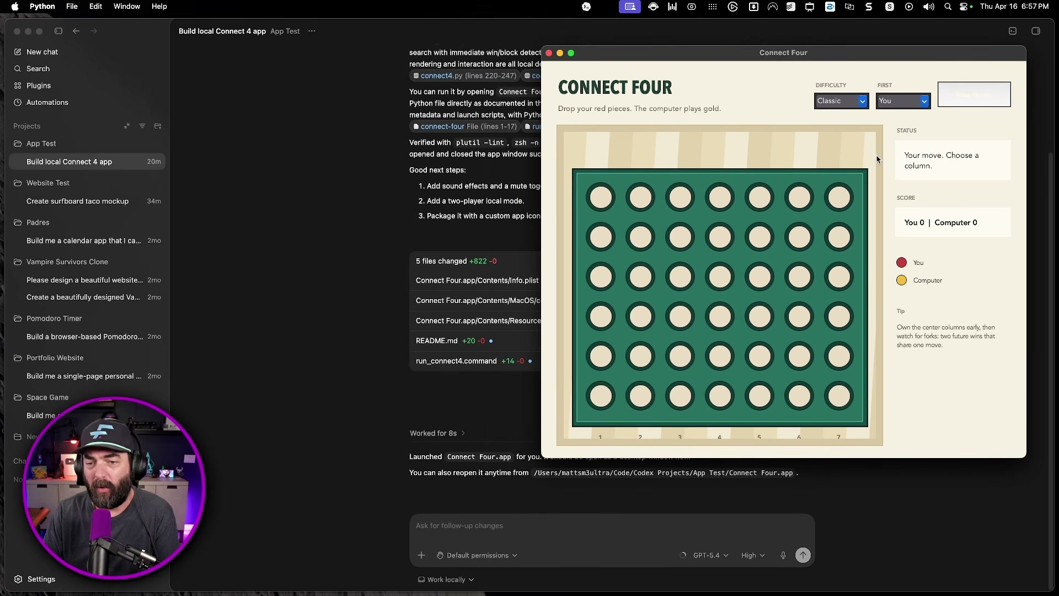Toggle the sidebar visibility

[x=58, y=31]
